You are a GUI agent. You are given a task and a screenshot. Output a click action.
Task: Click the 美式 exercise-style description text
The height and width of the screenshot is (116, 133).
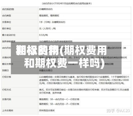84,91
